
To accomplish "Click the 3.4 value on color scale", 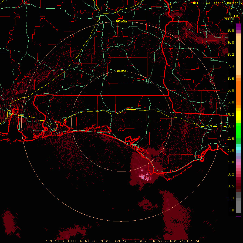I will tap(231, 126).
